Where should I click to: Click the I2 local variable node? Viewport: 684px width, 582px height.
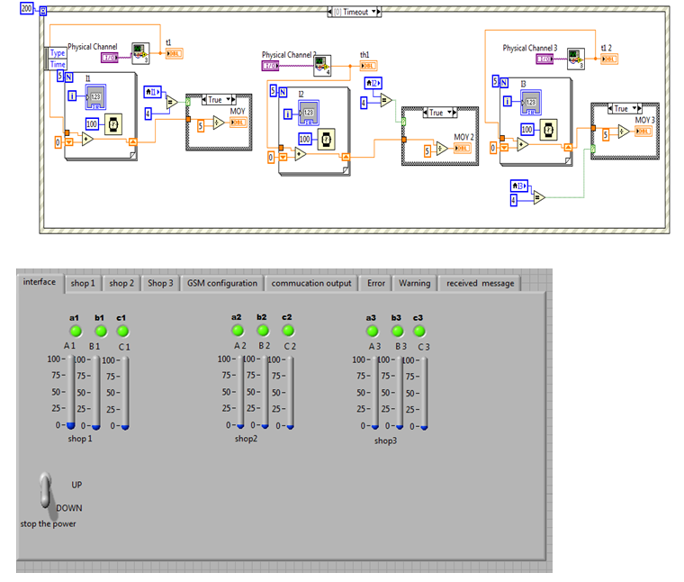(x=373, y=83)
